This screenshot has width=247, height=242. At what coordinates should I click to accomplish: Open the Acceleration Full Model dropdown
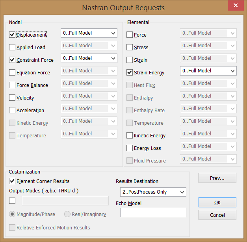pyautogui.click(x=89, y=109)
